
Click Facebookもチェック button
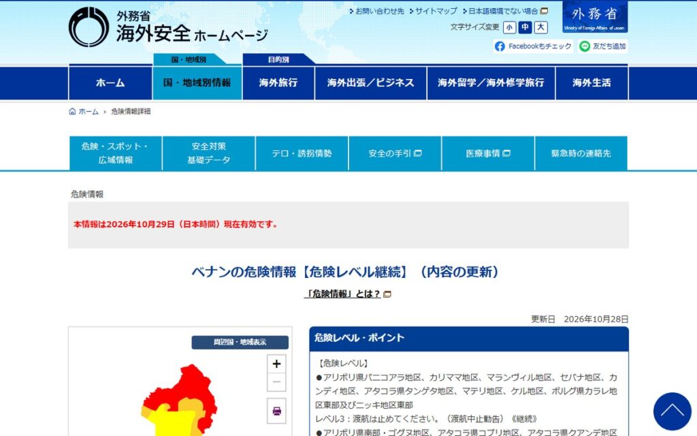(533, 46)
